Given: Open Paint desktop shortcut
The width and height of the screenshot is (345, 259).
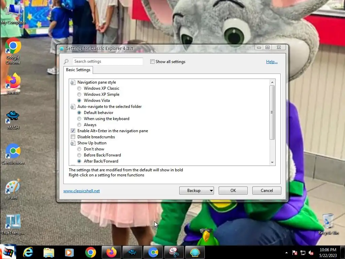Looking at the screenshot, I should coord(13,190).
